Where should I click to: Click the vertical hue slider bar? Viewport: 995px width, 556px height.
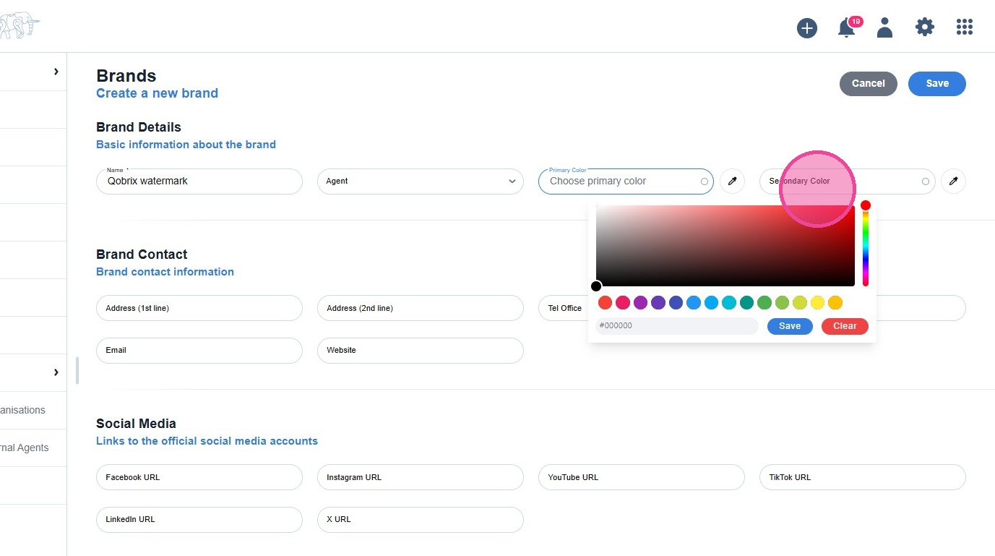(865, 246)
